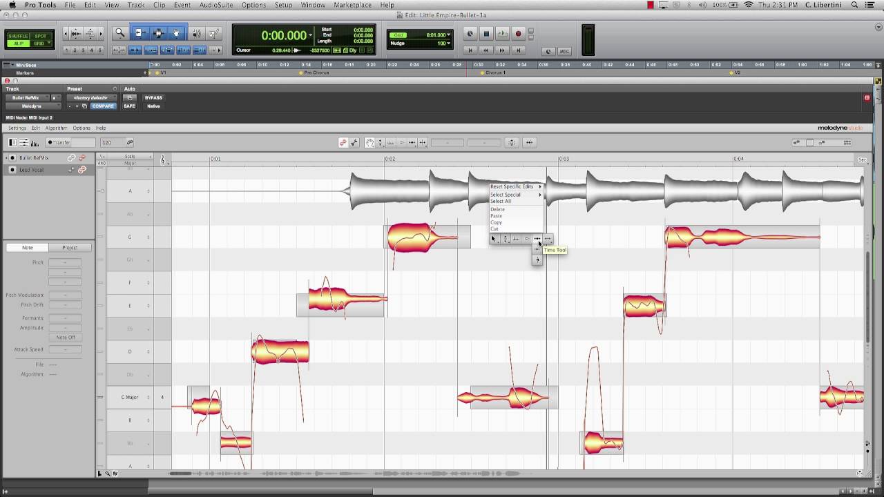
Task: Toggle the automation SAFE button
Action: [x=129, y=106]
